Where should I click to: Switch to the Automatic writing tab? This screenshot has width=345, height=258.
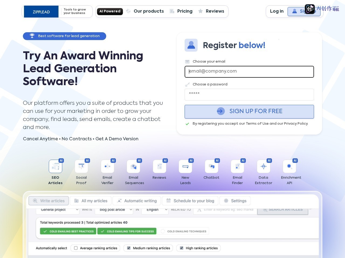tap(137, 201)
